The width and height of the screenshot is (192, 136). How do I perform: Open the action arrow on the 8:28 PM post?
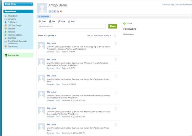click(x=116, y=124)
